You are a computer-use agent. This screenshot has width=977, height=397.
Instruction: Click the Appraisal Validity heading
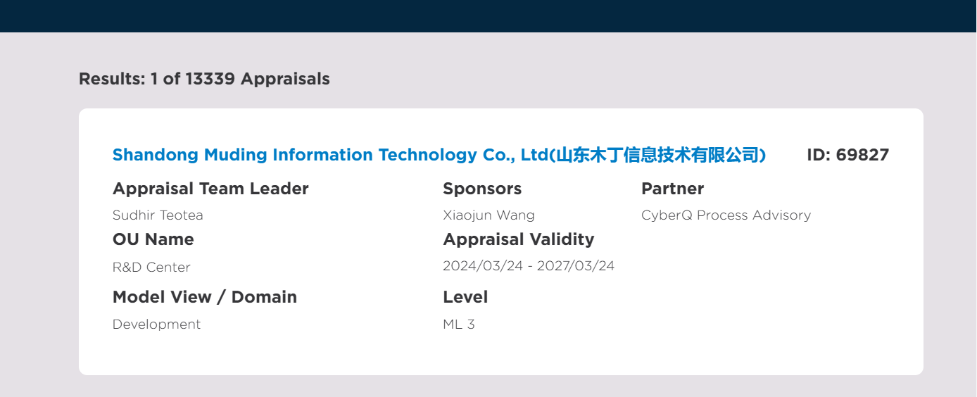519,239
